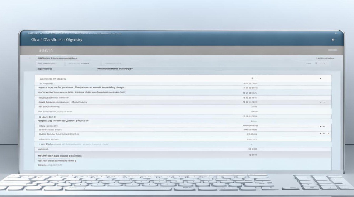Click the small dot left of the breadcrumb arrow
354x197 pixels.
point(29,58)
